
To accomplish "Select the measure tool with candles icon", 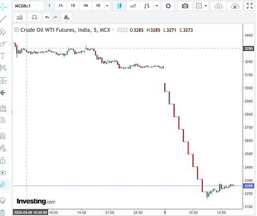I will tap(3, 108).
